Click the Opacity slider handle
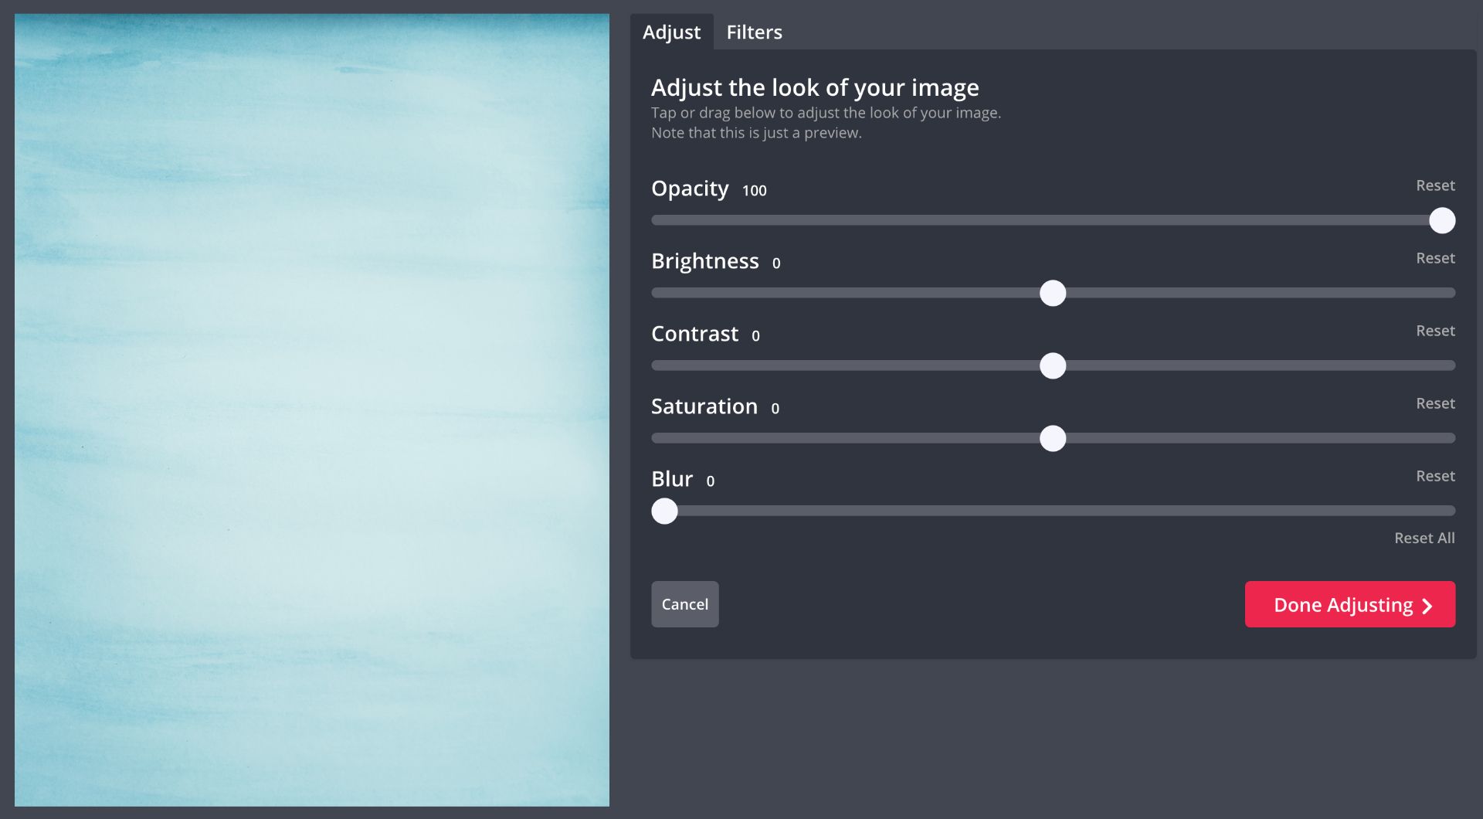The image size is (1483, 819). (x=1441, y=221)
